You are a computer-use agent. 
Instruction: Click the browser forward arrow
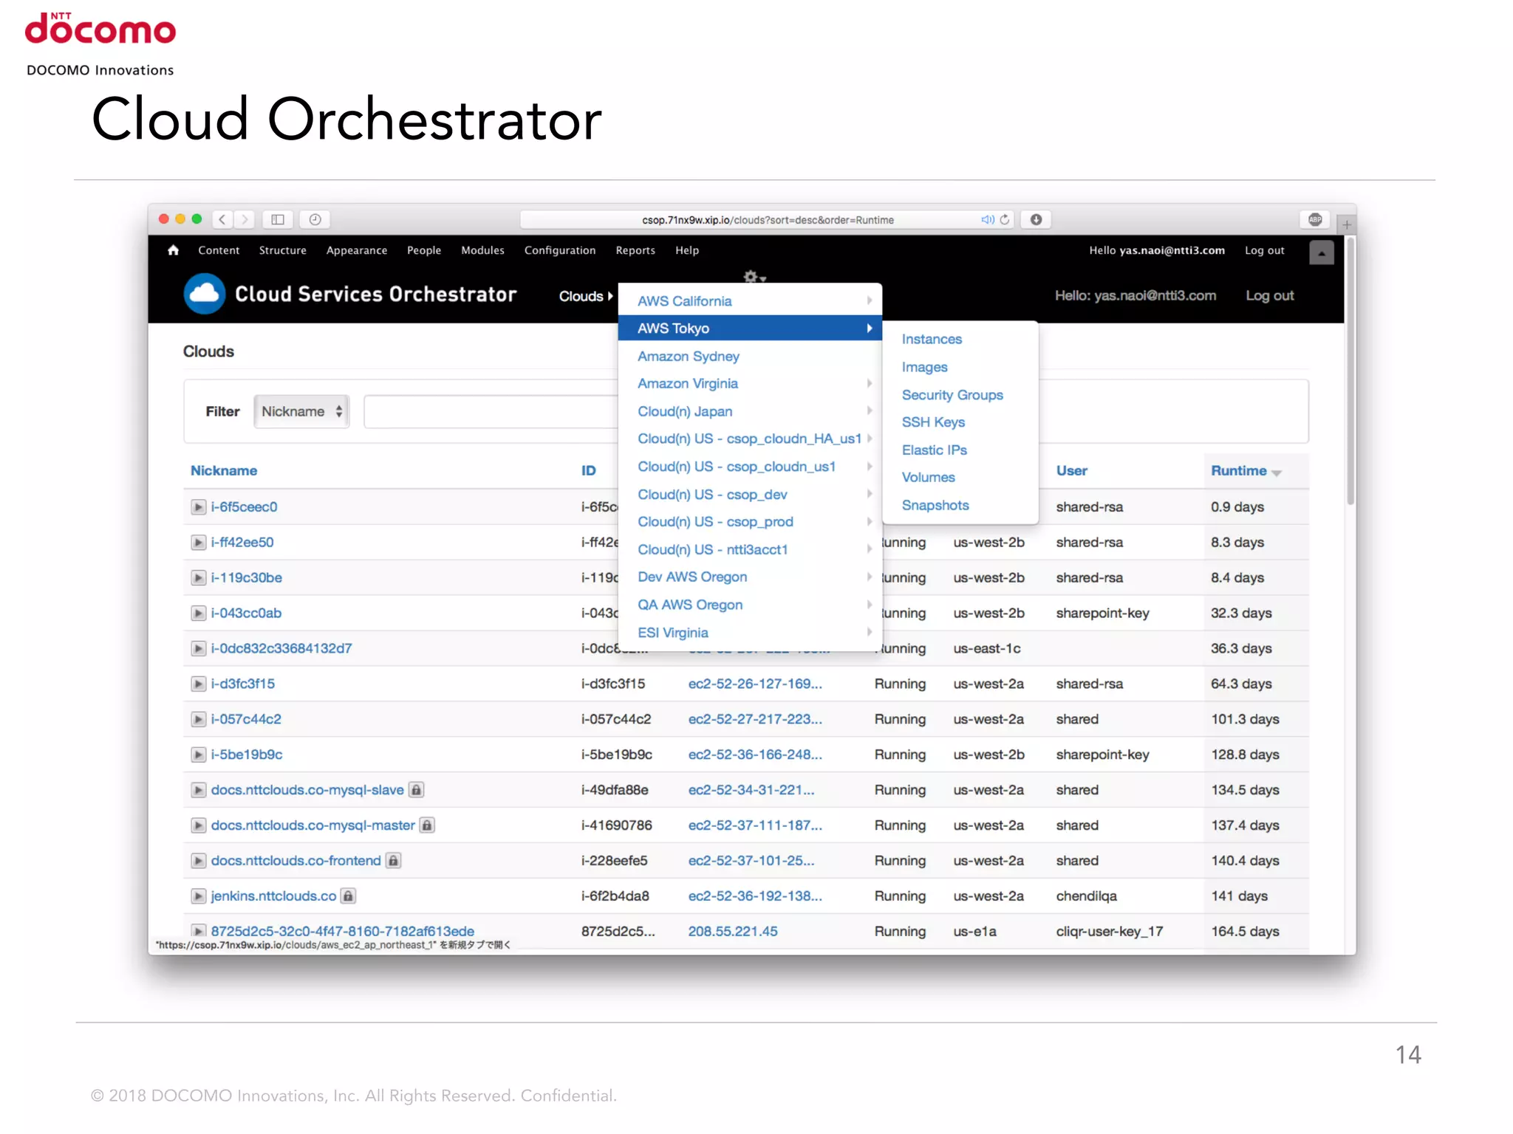pos(245,219)
